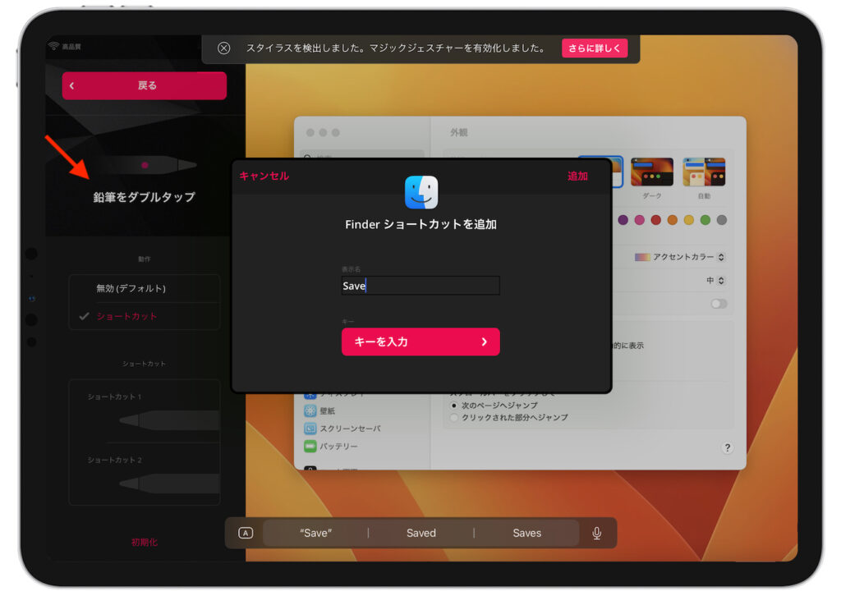This screenshot has height=596, width=841.
Task: Tap the microphone dictation icon on the suggestion bar
Action: [597, 533]
